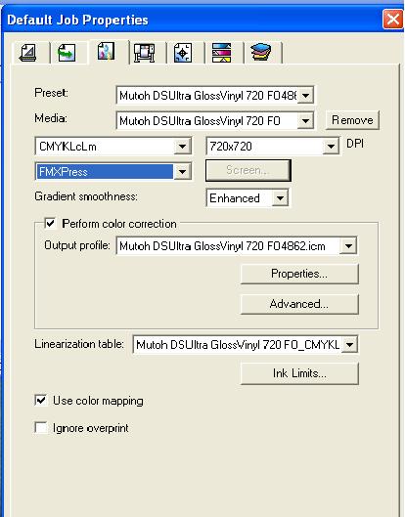Open the color separations tab icon
The height and width of the screenshot is (517, 405).
point(221,53)
